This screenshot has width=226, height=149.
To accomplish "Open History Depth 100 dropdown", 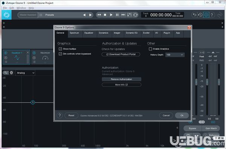I will [x=175, y=55].
